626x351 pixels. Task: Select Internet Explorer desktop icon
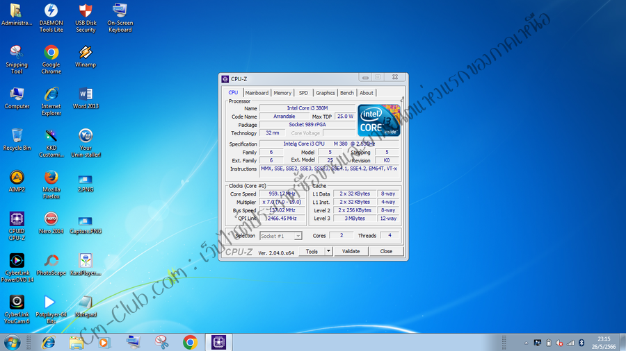click(x=51, y=101)
